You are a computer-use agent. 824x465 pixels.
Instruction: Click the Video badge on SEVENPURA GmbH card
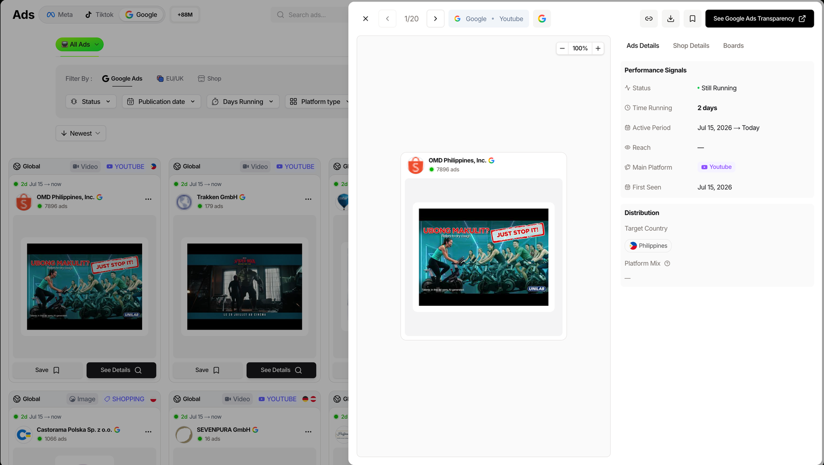(x=237, y=399)
